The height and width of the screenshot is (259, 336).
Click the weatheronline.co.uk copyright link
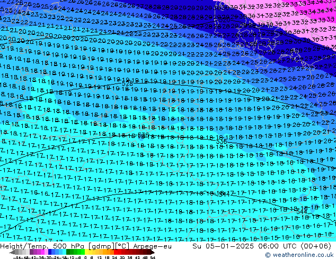click(299, 255)
